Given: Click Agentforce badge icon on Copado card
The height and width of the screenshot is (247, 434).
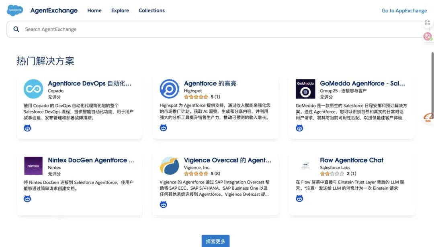Looking at the screenshot, I should coord(27,128).
